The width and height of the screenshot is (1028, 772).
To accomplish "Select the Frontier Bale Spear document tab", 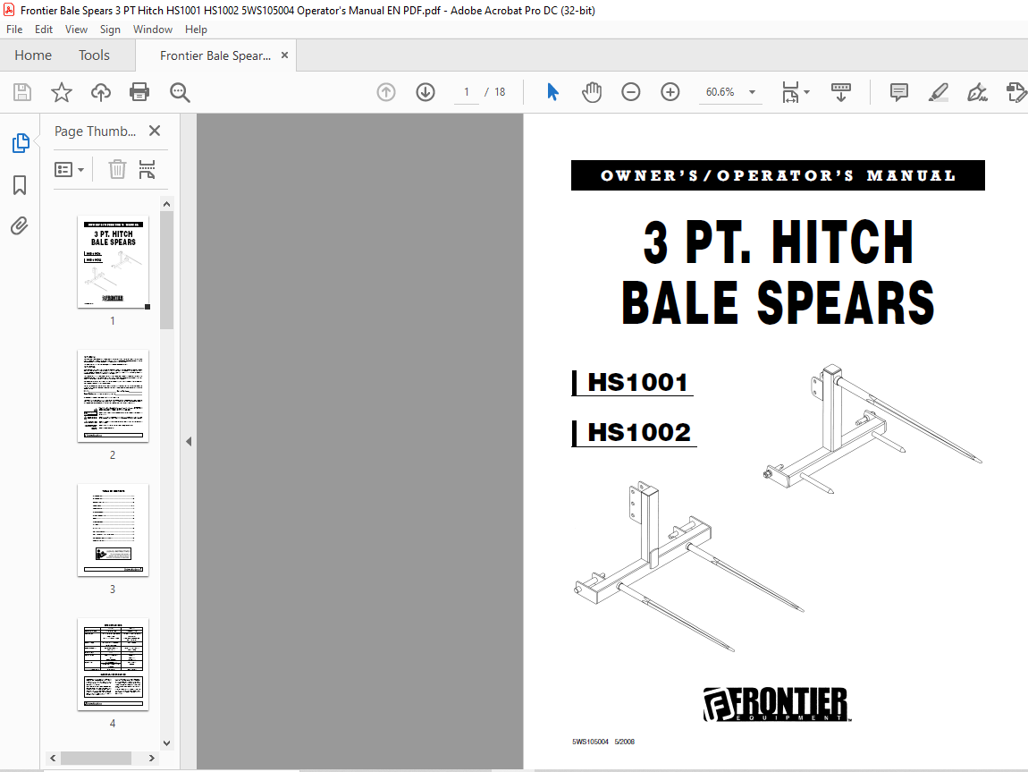I will pyautogui.click(x=215, y=55).
